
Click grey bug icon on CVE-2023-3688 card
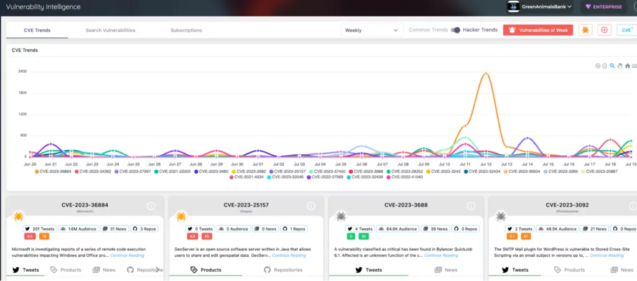tap(340, 216)
